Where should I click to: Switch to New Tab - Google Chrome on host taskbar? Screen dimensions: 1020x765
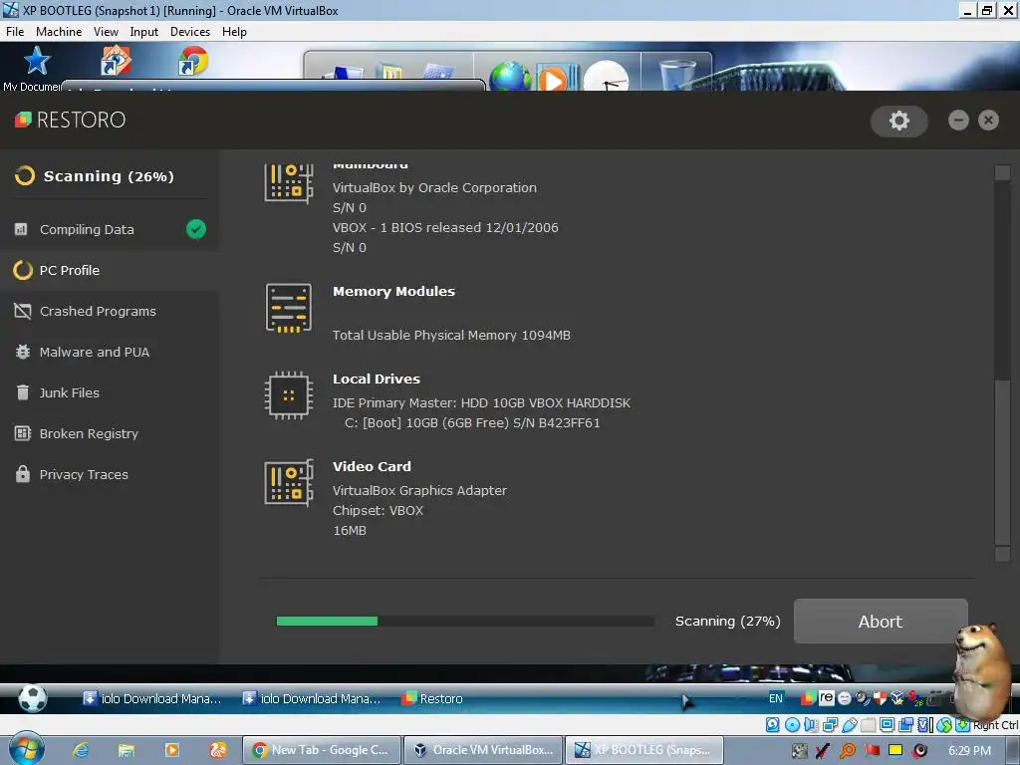(x=322, y=750)
